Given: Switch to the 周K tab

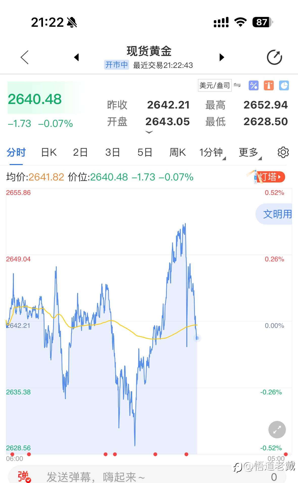Looking at the screenshot, I should point(177,152).
